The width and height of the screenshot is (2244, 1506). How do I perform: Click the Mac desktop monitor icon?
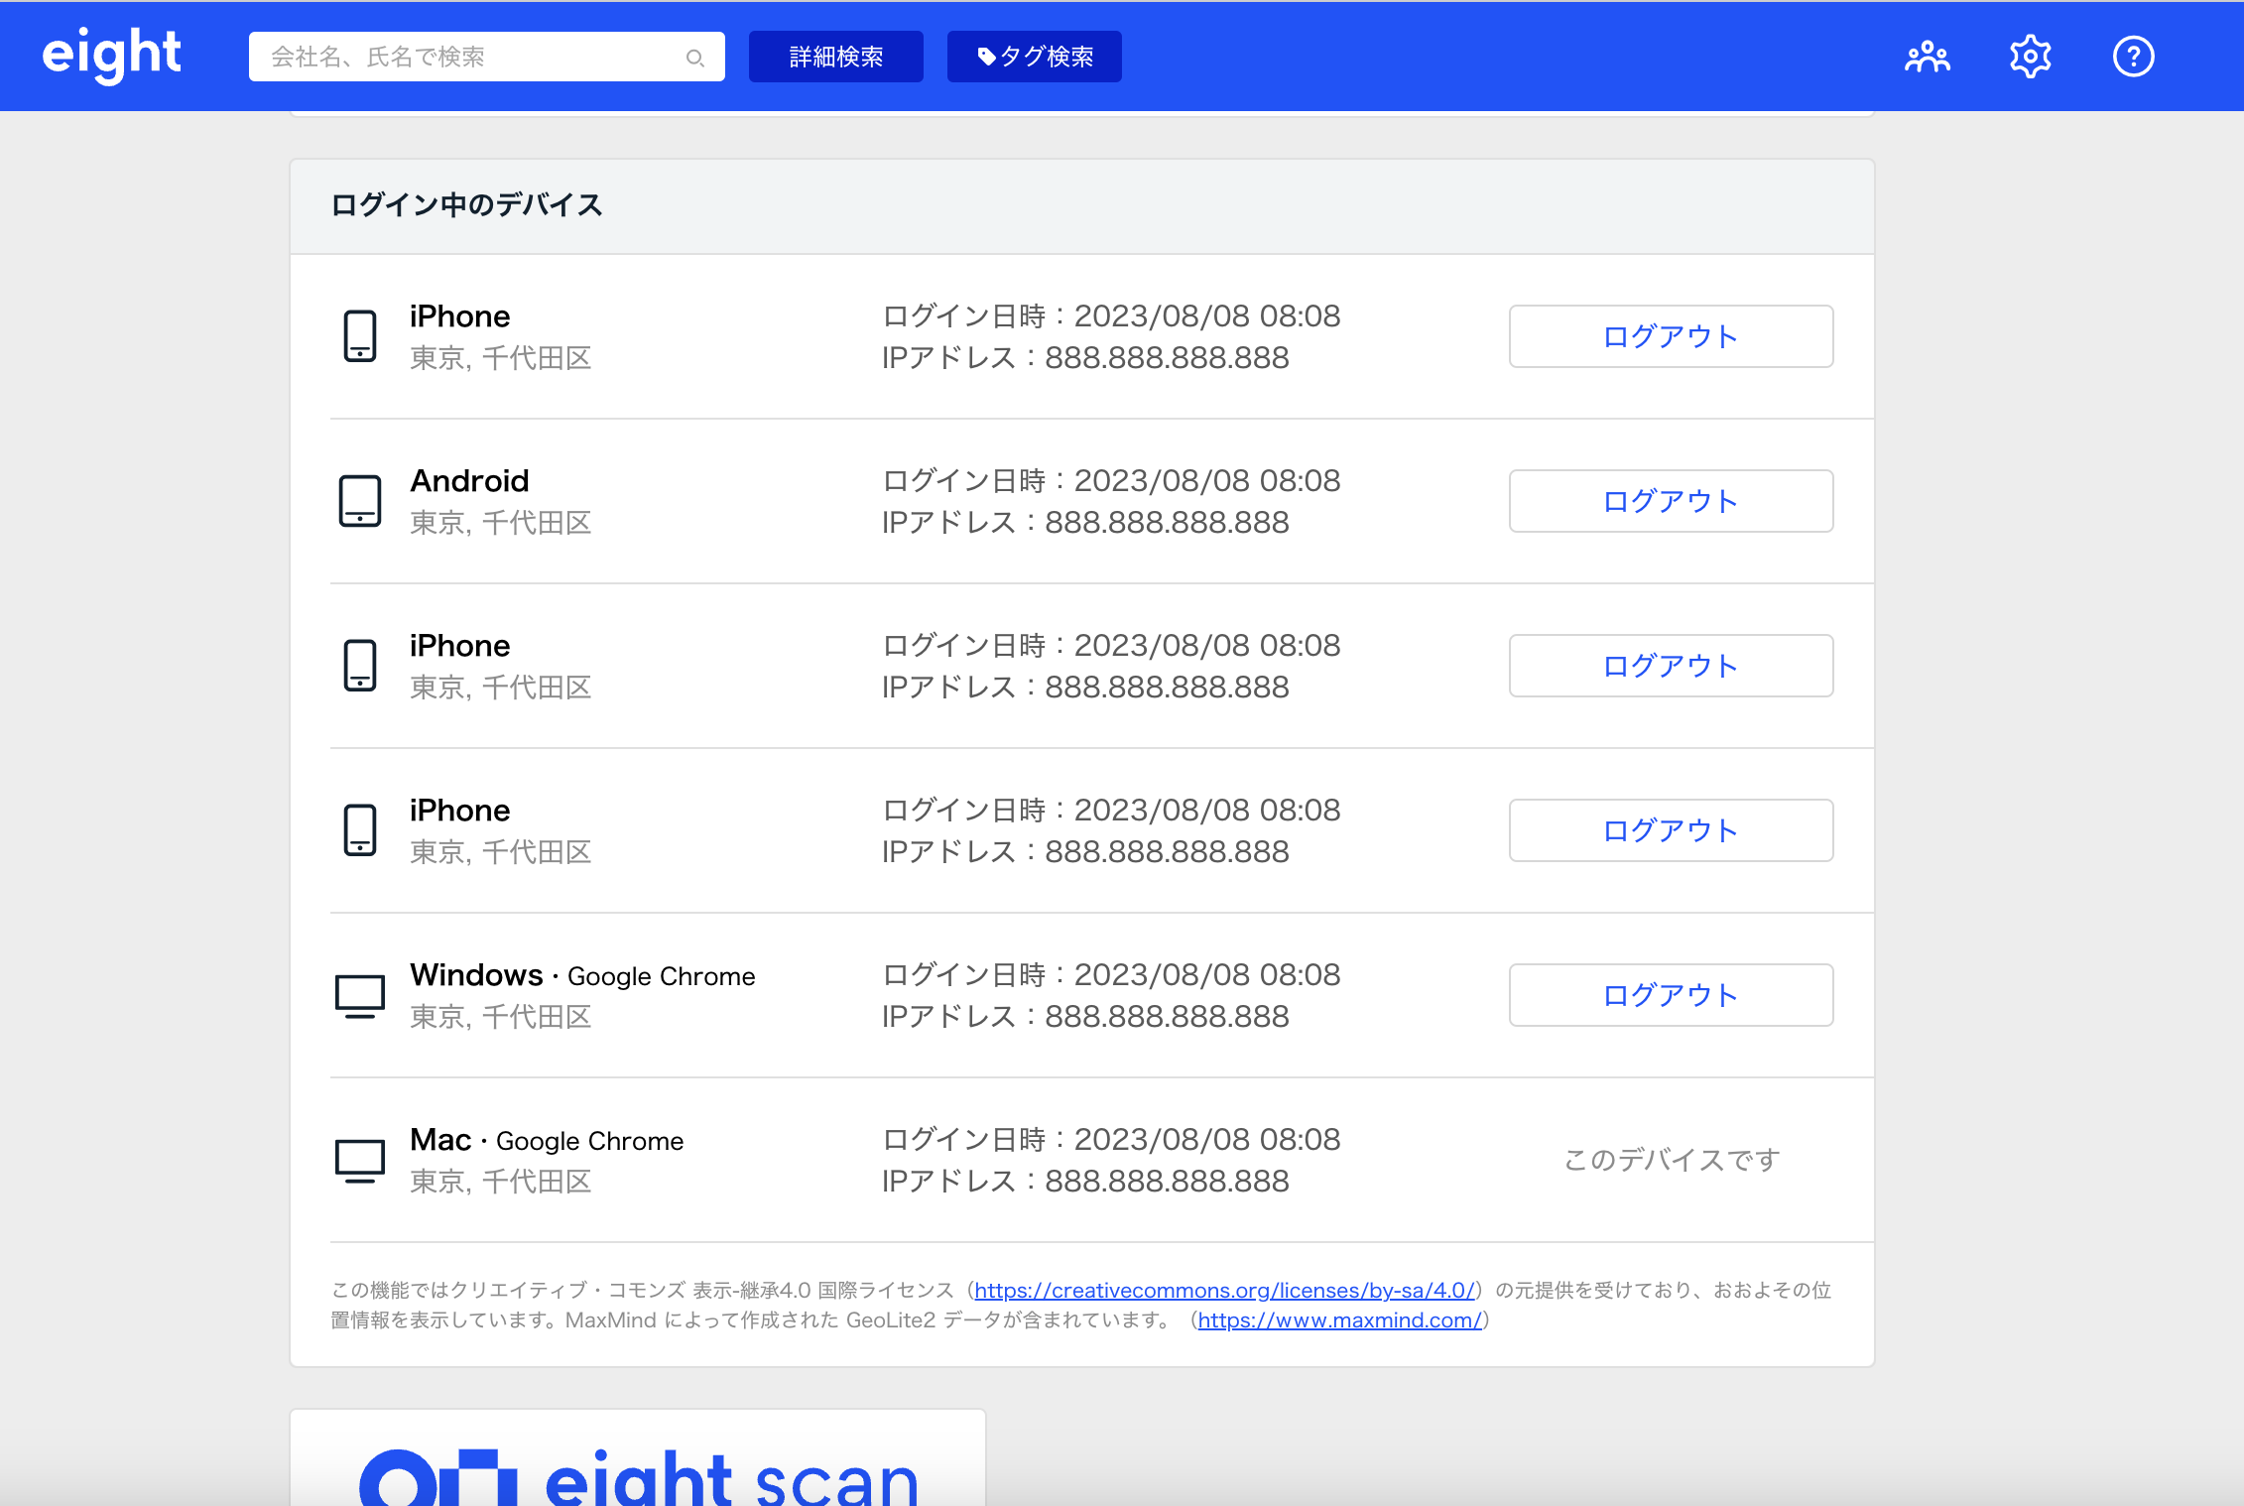(x=359, y=1160)
